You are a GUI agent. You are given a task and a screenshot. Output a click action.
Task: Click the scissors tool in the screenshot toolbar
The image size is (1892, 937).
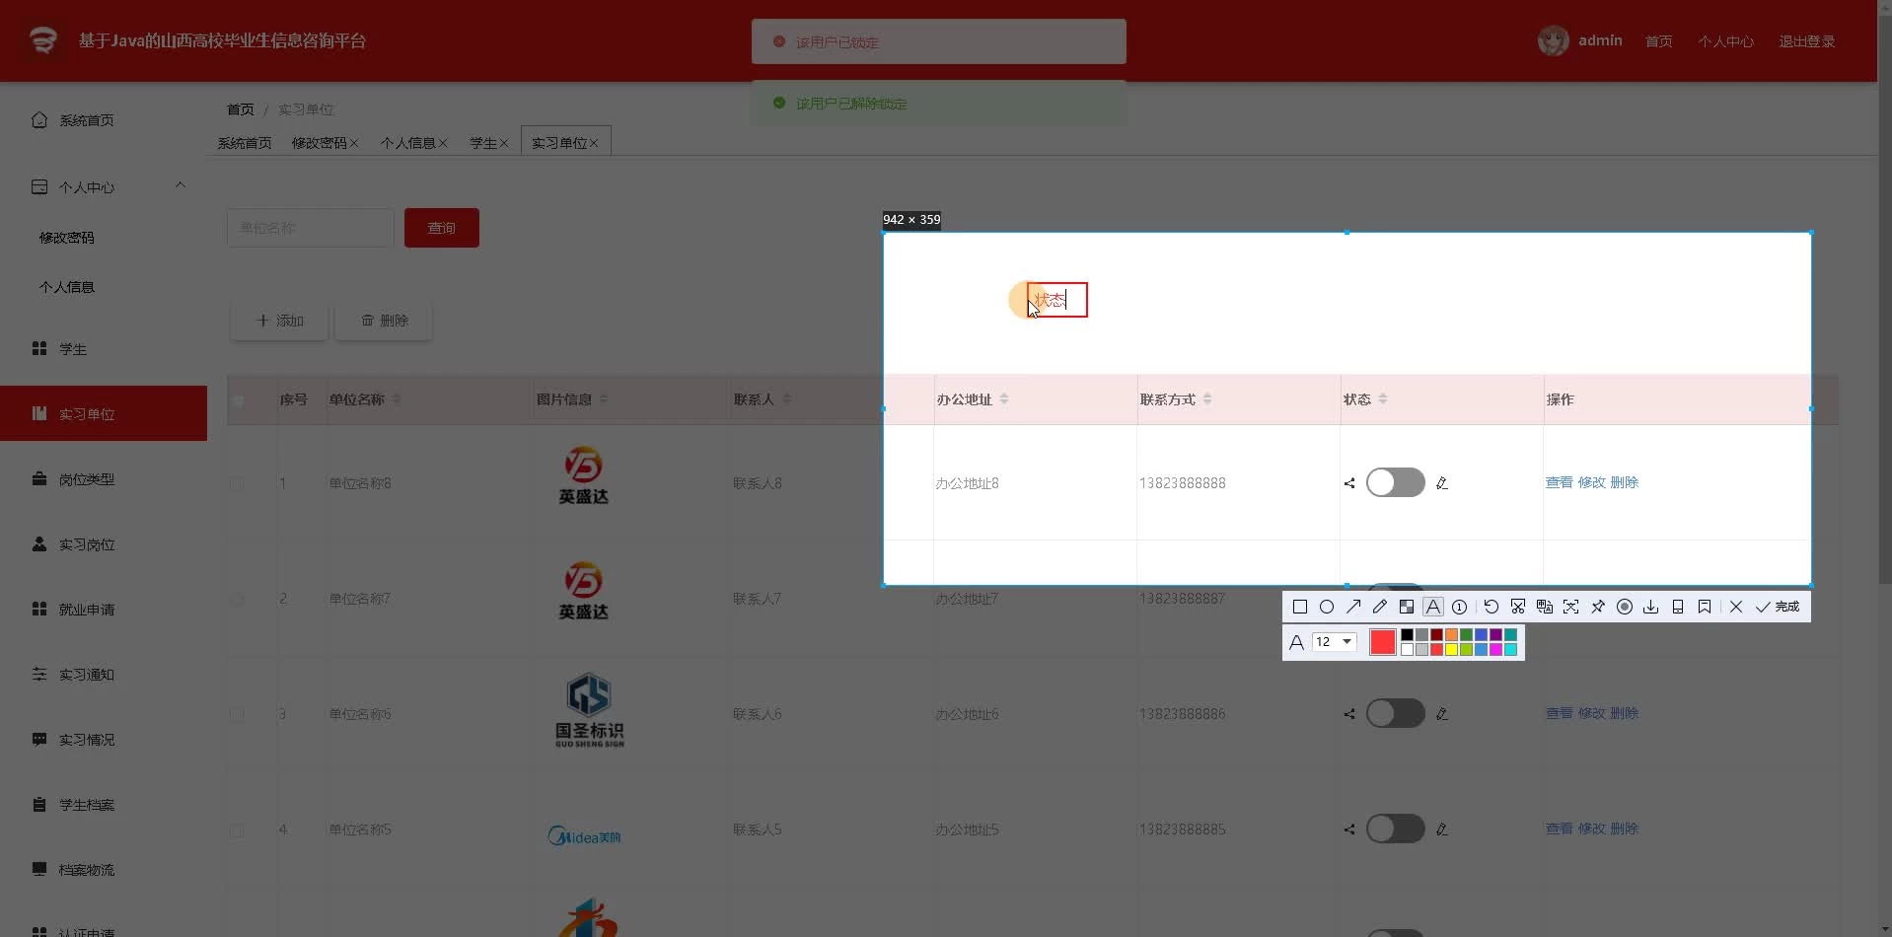1518,607
